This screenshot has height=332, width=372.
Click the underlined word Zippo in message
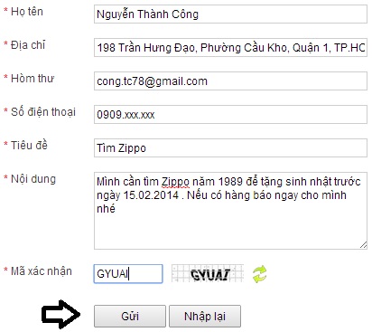[175, 182]
